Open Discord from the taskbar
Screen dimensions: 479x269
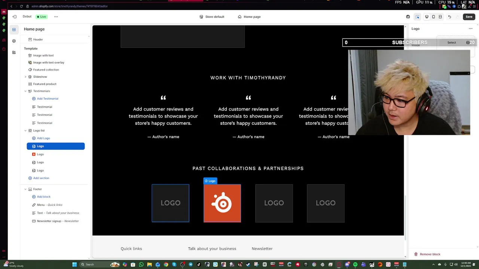coord(347,265)
